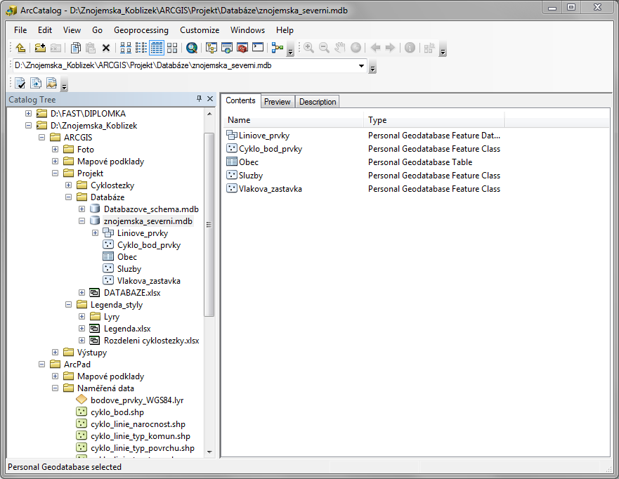The width and height of the screenshot is (619, 479).
Task: Click Connect To Folder icon
Action: (40, 48)
